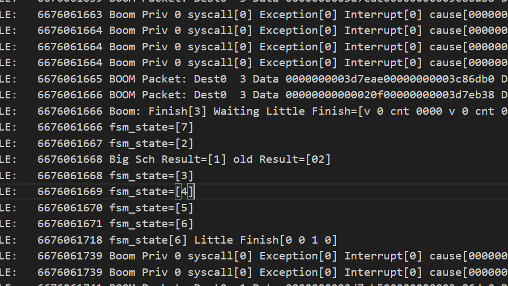508x286 pixels.
Task: Select the Big Sch Result=[1] line
Action: 165,159
